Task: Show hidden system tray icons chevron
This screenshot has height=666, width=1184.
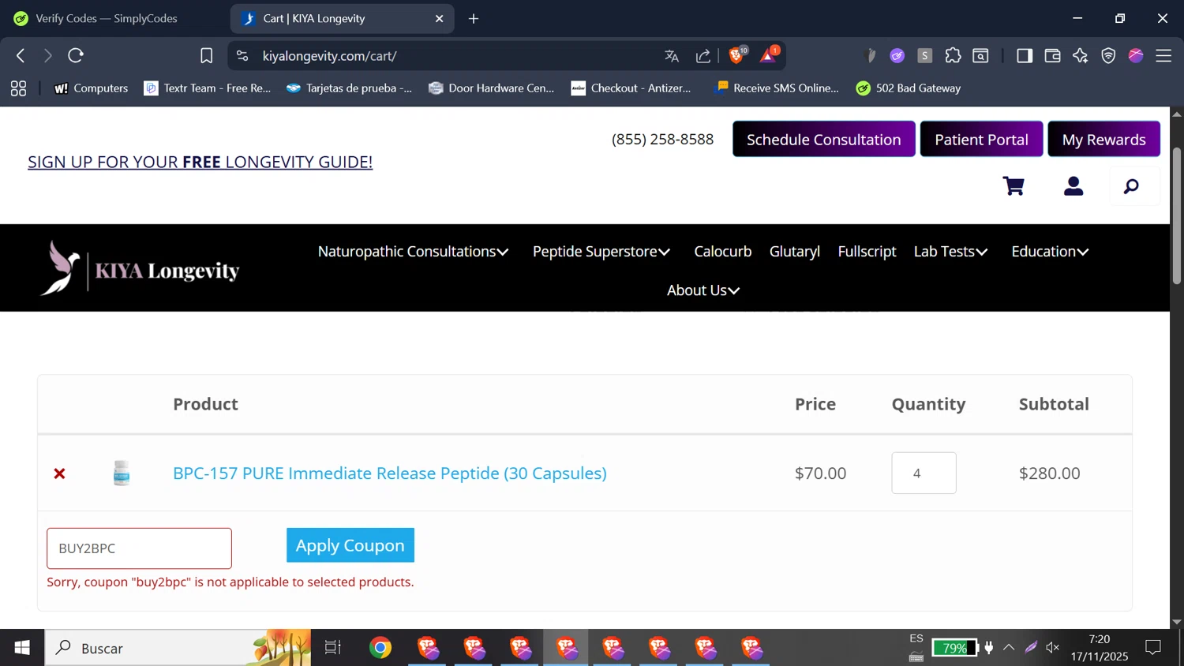Action: [x=1009, y=648]
